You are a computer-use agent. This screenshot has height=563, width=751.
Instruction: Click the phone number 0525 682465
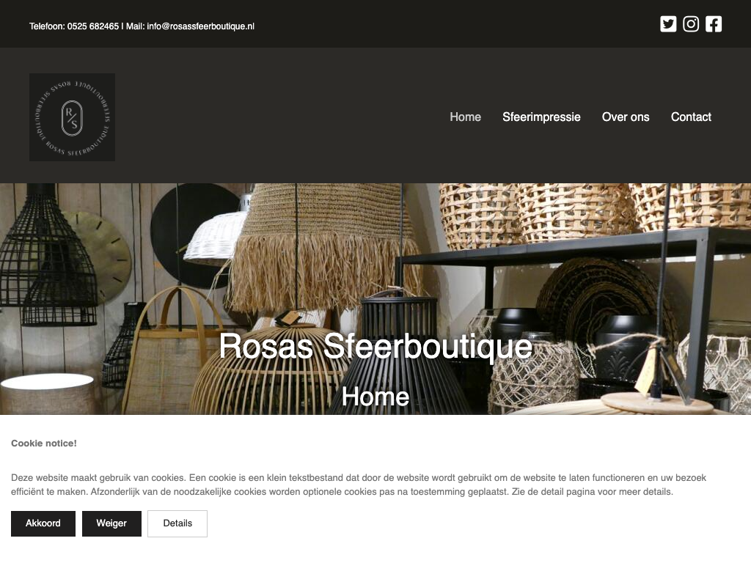(x=93, y=26)
